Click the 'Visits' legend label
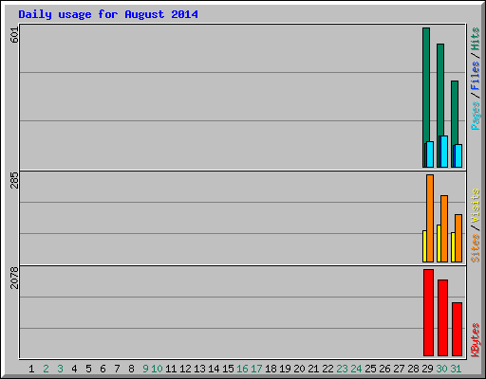This screenshot has width=486, height=379. pyautogui.click(x=475, y=206)
